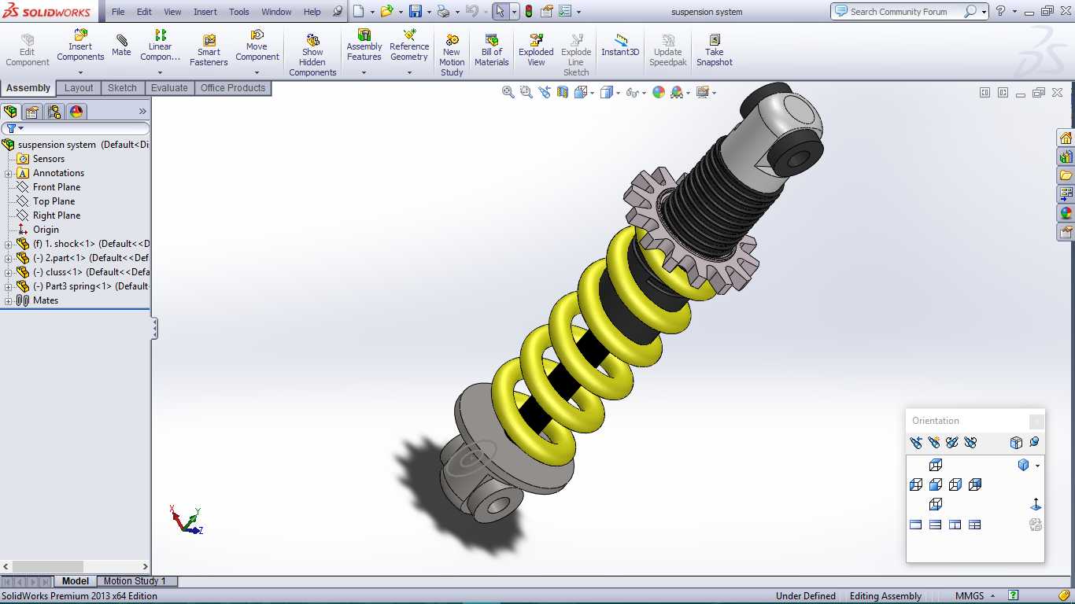Expand Mates folder node
This screenshot has width=1075, height=604.
pyautogui.click(x=9, y=300)
